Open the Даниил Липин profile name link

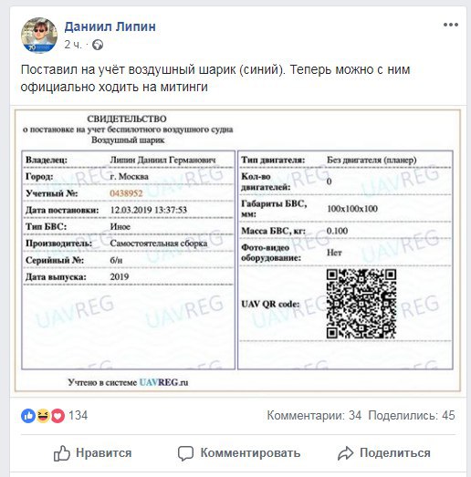(110, 26)
